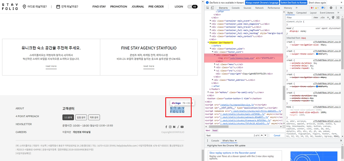
Task: Click the 입점 문의 button
Action: point(81,117)
